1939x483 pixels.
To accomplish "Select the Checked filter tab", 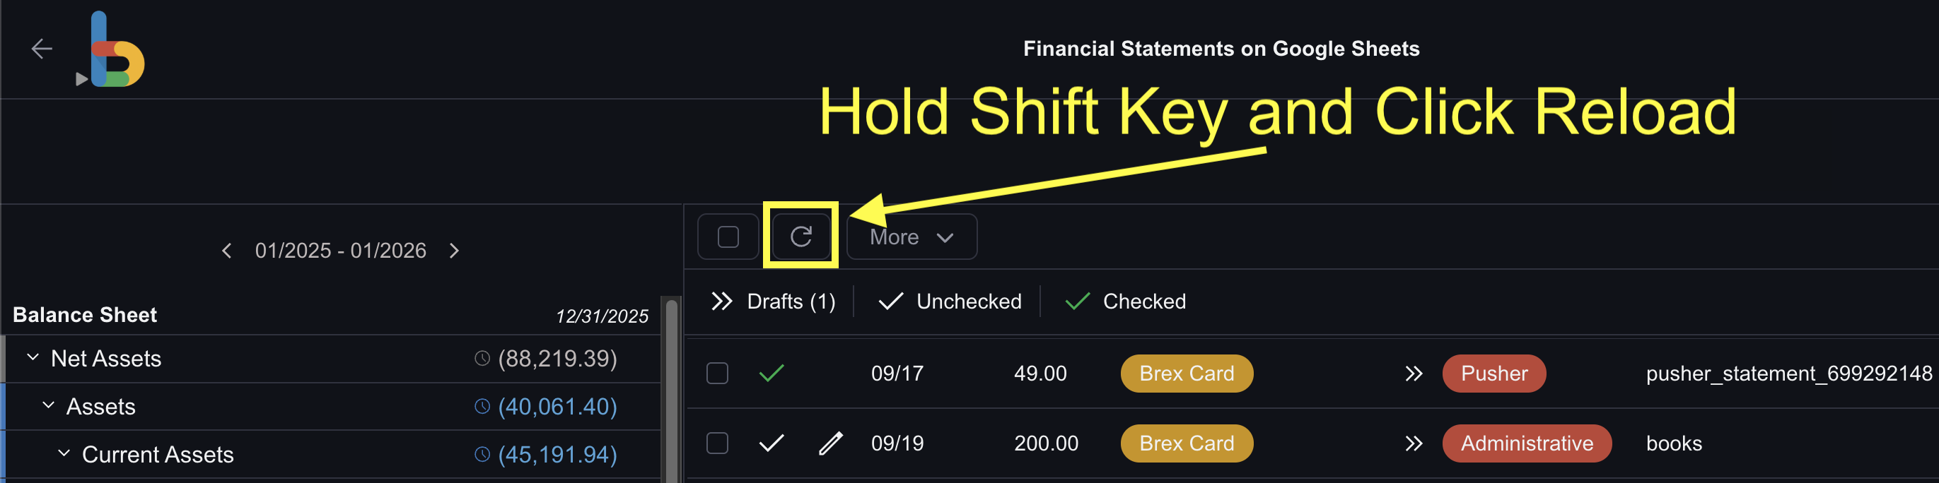I will pos(1144,301).
